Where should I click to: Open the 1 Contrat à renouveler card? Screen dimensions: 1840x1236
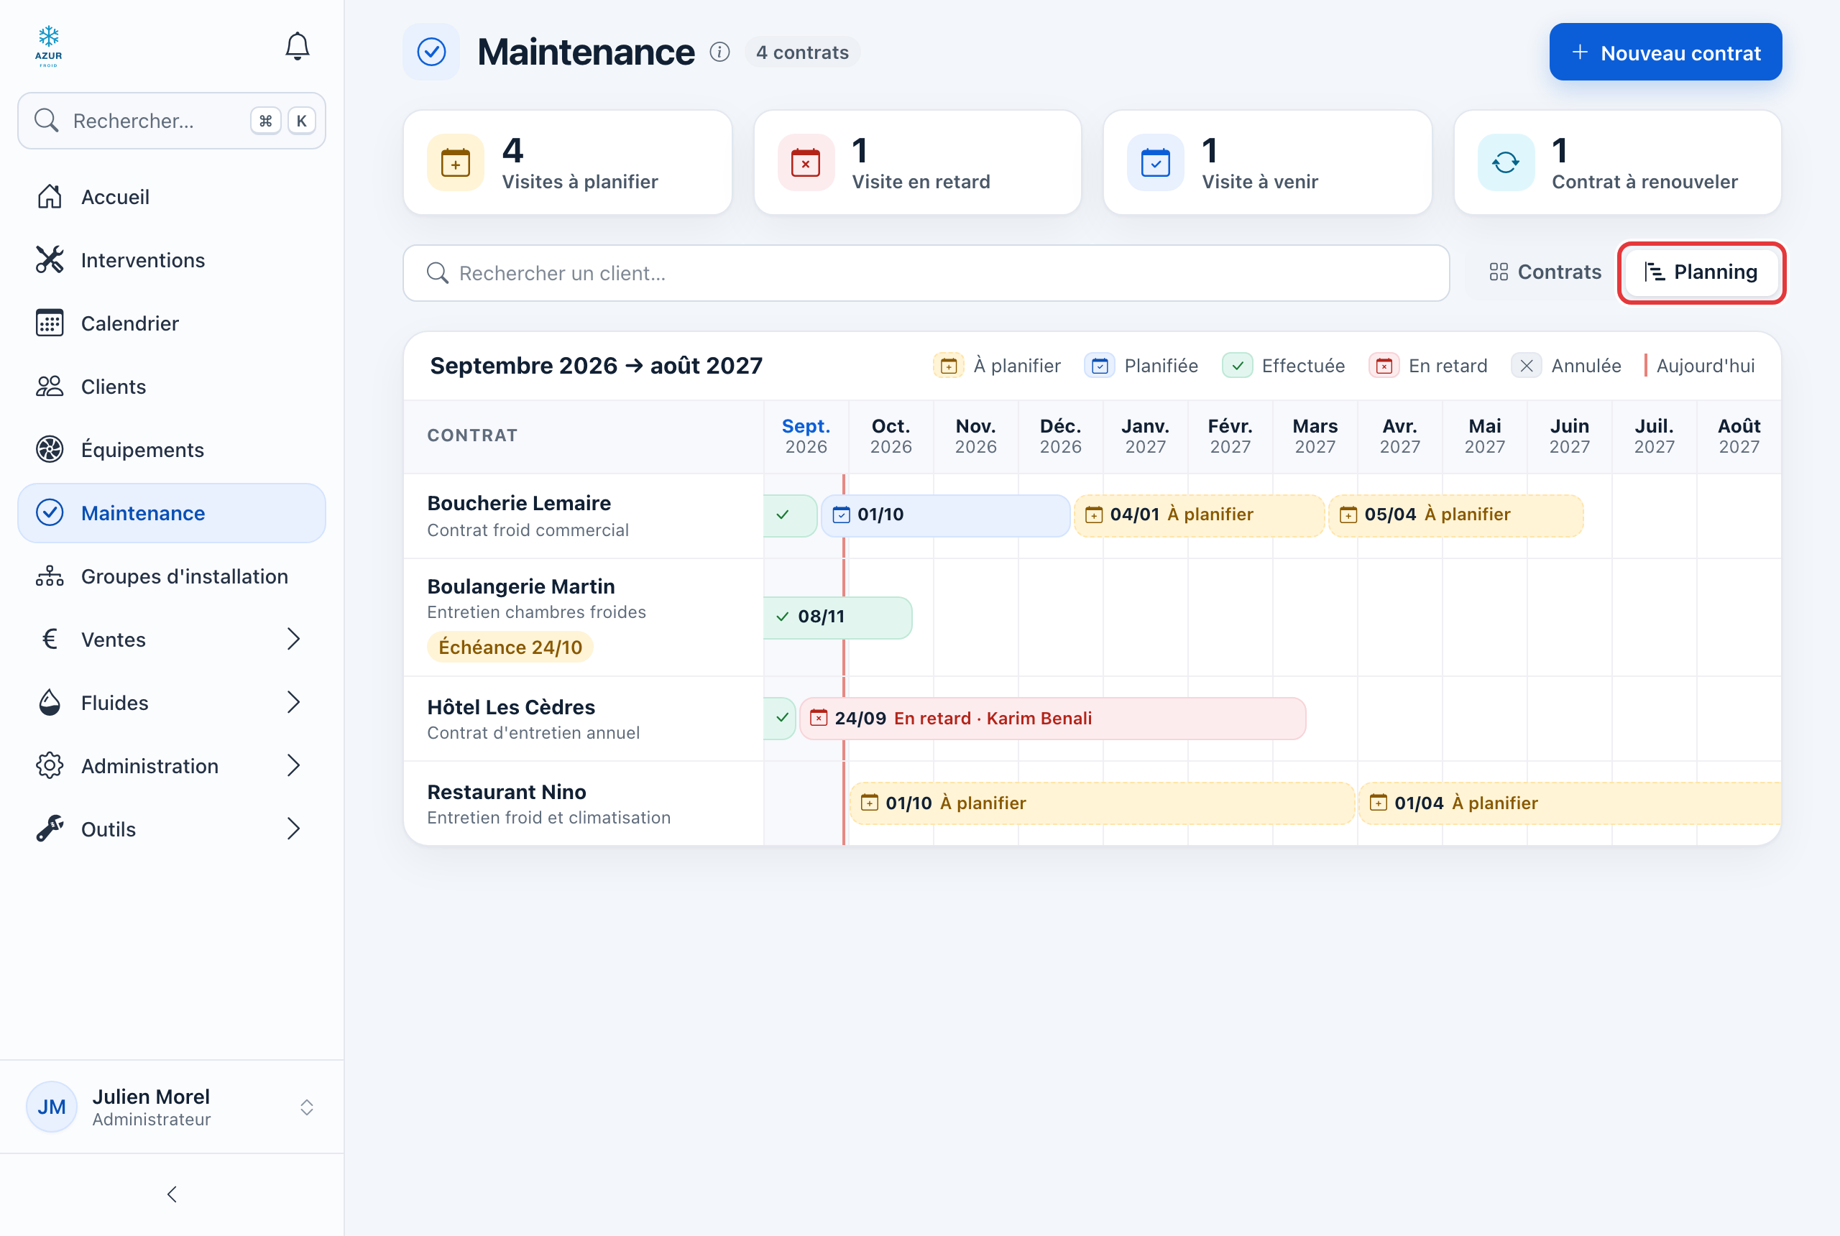(x=1618, y=162)
